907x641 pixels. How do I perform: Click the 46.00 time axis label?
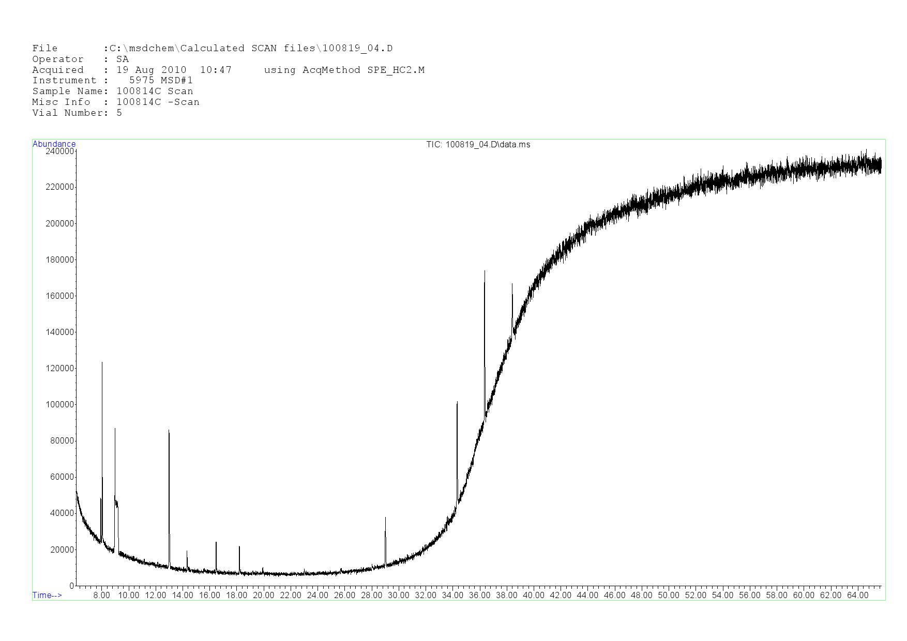[614, 595]
